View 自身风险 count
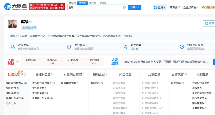 point(31,62)
